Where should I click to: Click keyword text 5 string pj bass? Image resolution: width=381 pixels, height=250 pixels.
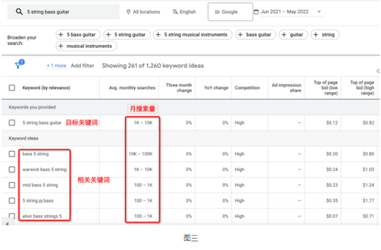tap(38, 200)
